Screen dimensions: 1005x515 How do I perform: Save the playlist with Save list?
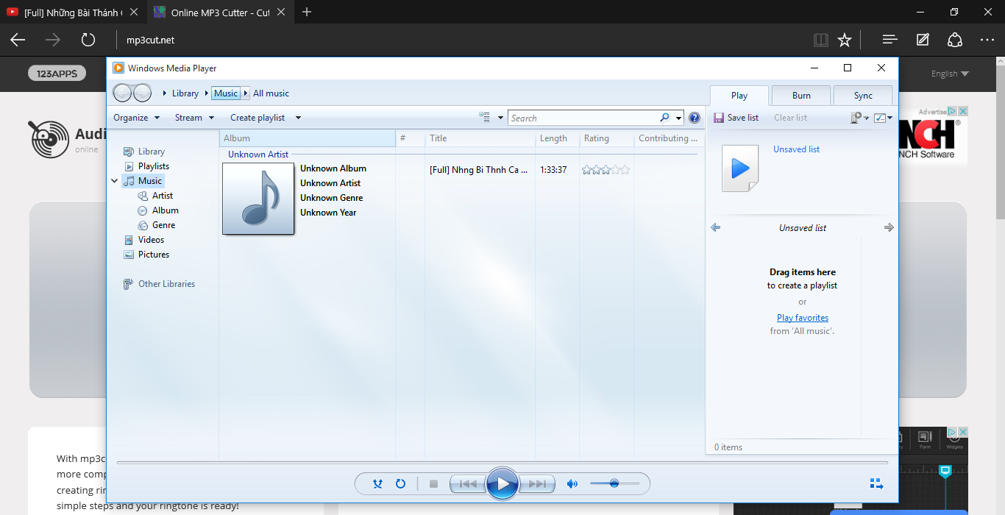click(736, 118)
